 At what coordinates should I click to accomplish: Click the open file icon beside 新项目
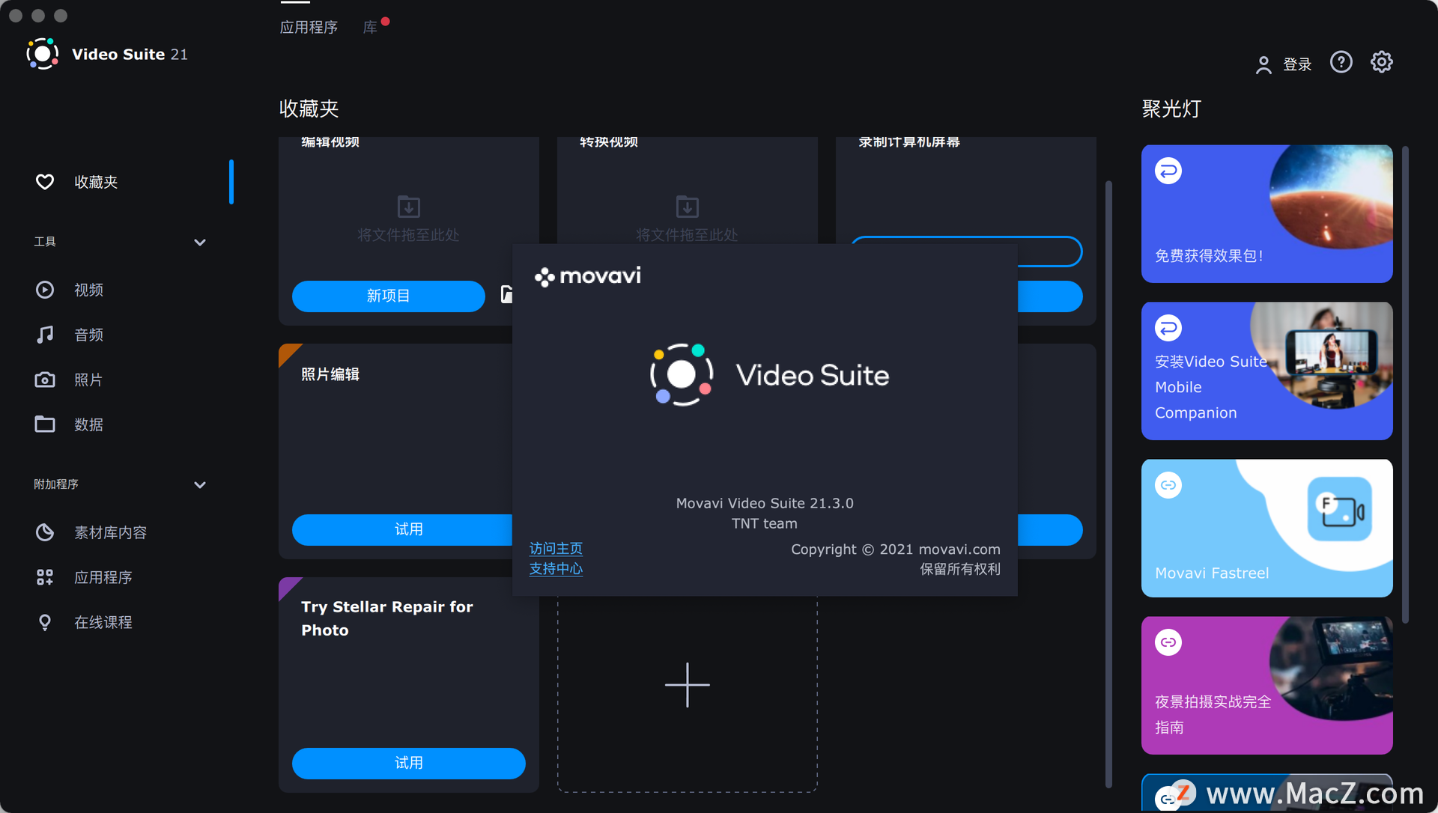(506, 295)
